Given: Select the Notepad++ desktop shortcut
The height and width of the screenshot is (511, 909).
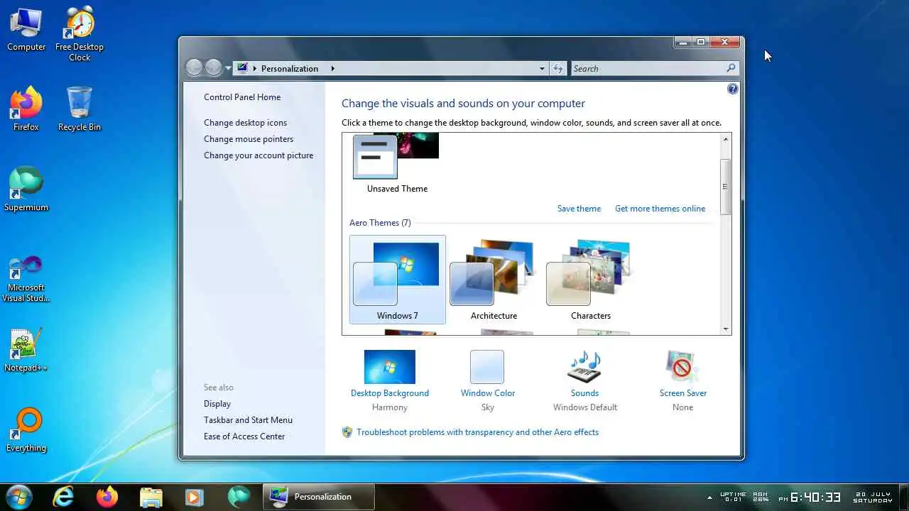Looking at the screenshot, I should coord(26,351).
